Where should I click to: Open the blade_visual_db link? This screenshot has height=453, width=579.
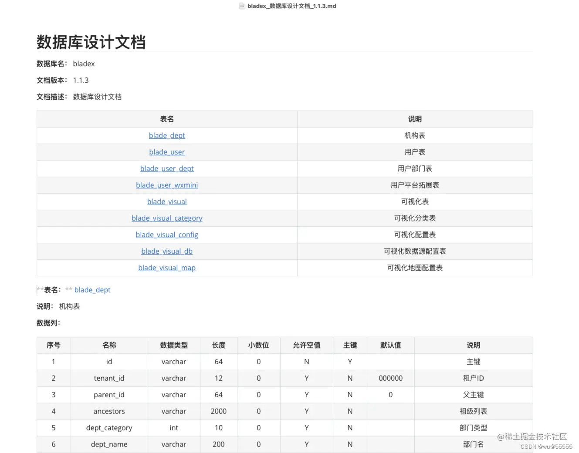tap(167, 251)
